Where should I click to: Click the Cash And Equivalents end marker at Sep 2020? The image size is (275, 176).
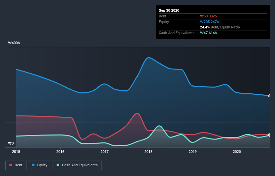[x=269, y=135]
